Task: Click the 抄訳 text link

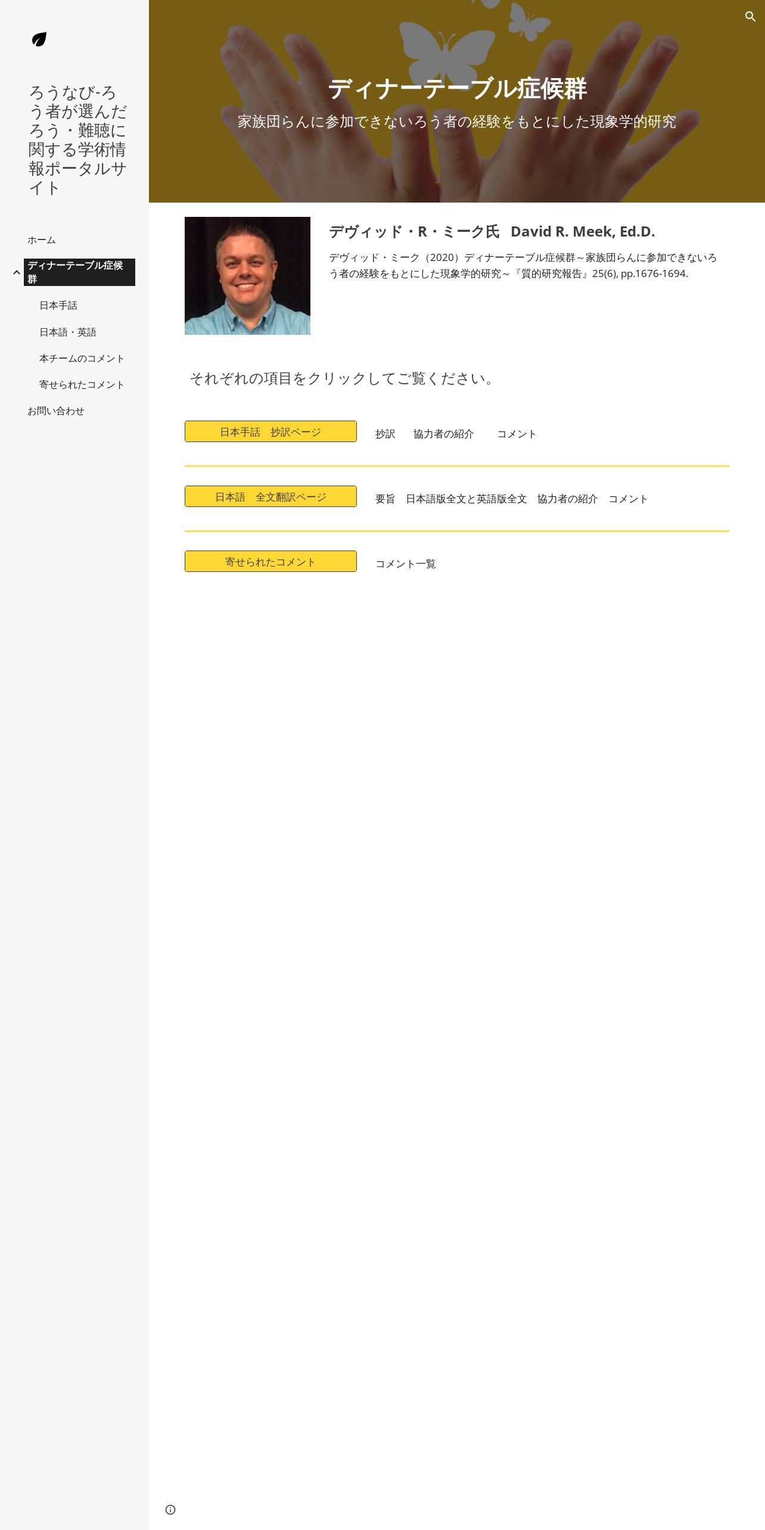Action: click(385, 434)
